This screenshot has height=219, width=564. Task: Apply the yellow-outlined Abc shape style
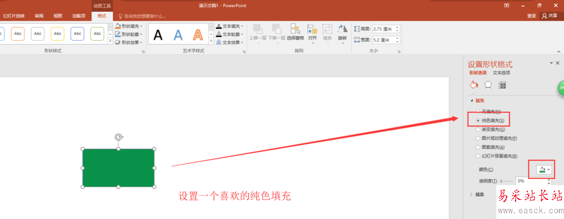tap(57, 34)
